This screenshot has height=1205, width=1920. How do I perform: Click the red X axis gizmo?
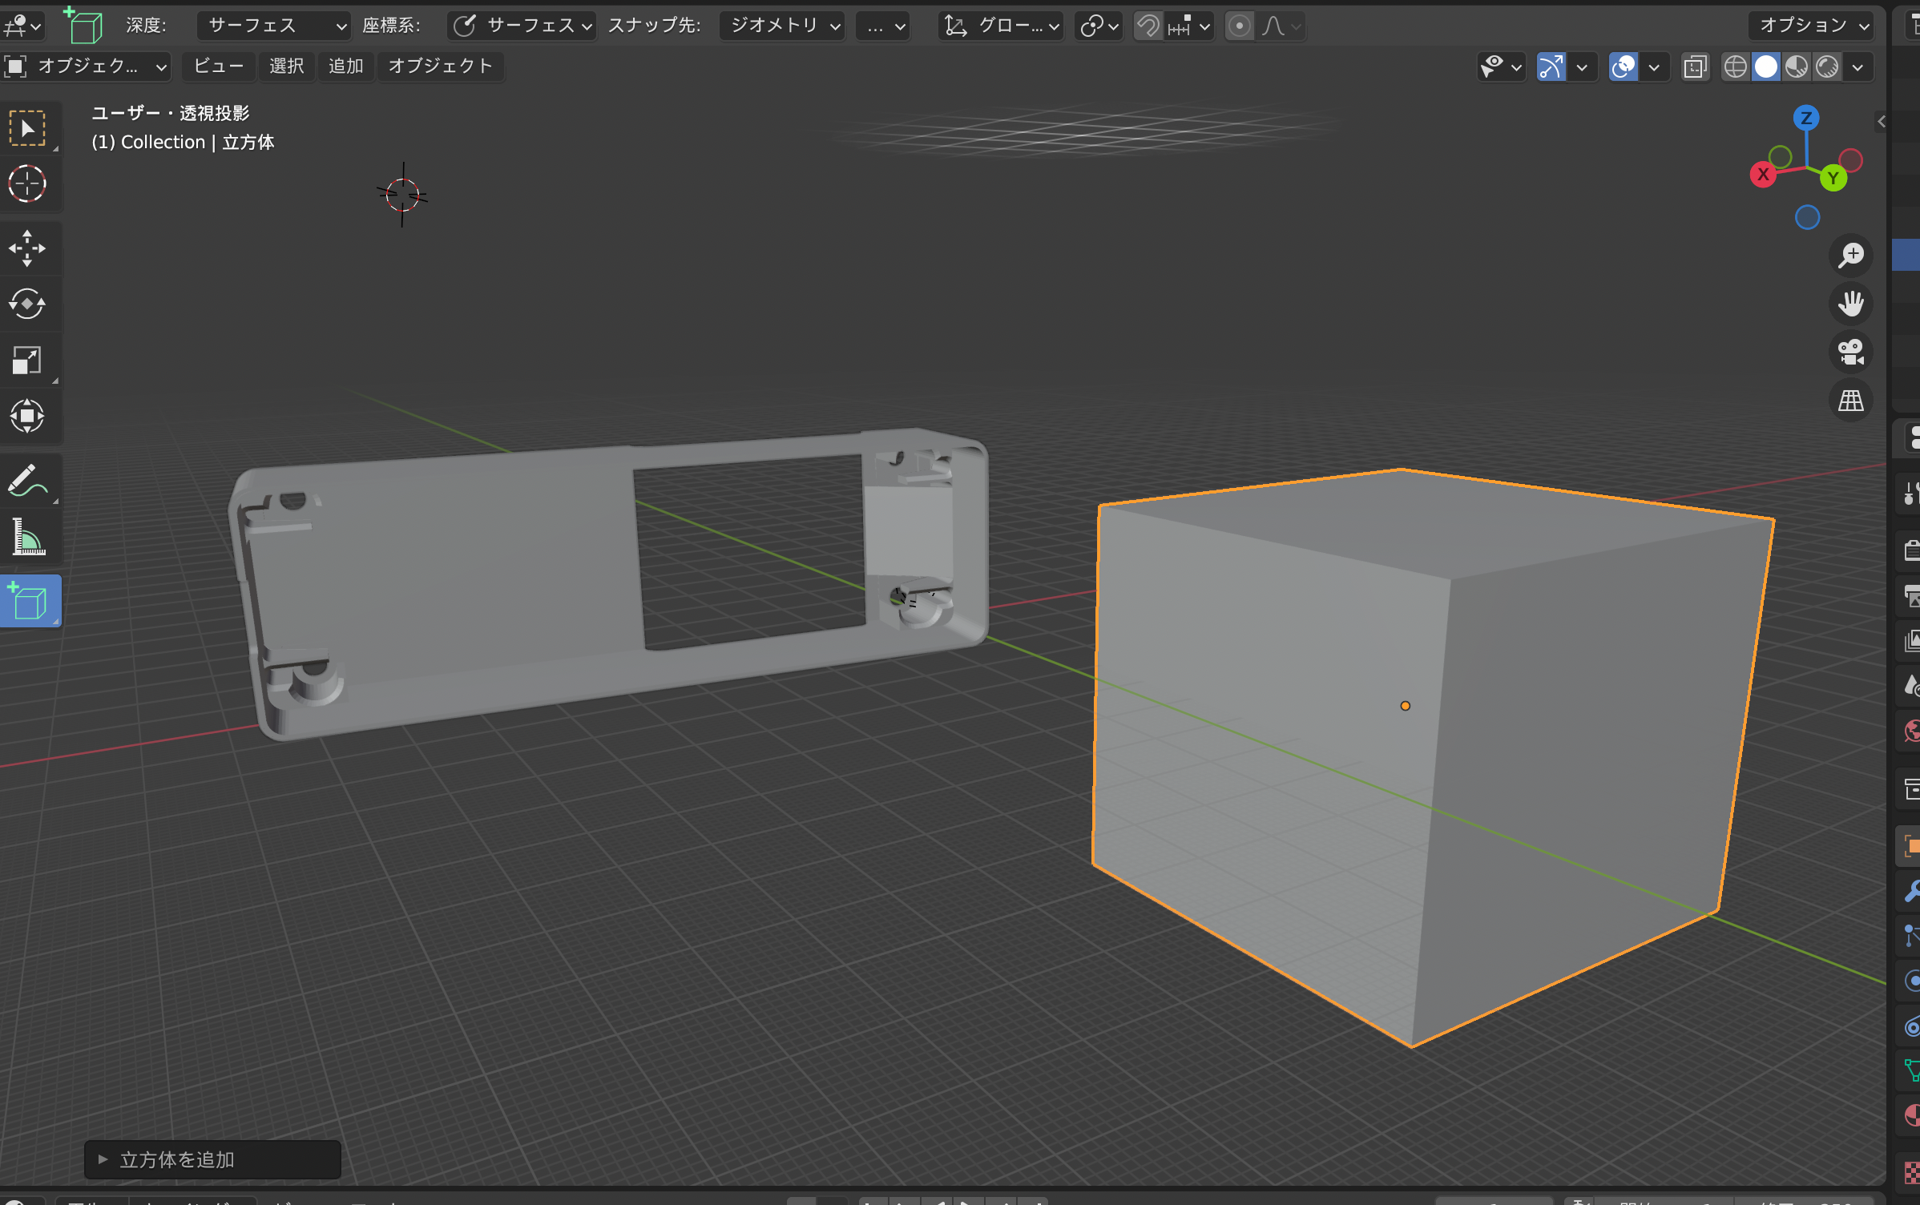pos(1763,175)
